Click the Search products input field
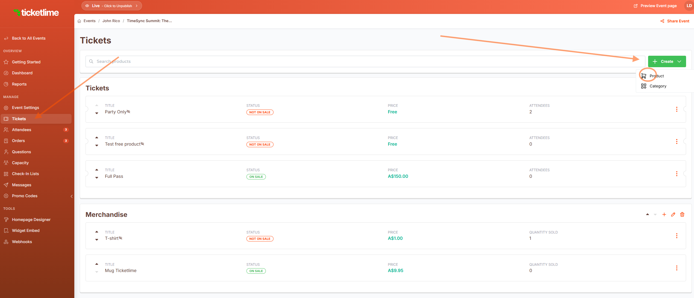 pyautogui.click(x=365, y=61)
